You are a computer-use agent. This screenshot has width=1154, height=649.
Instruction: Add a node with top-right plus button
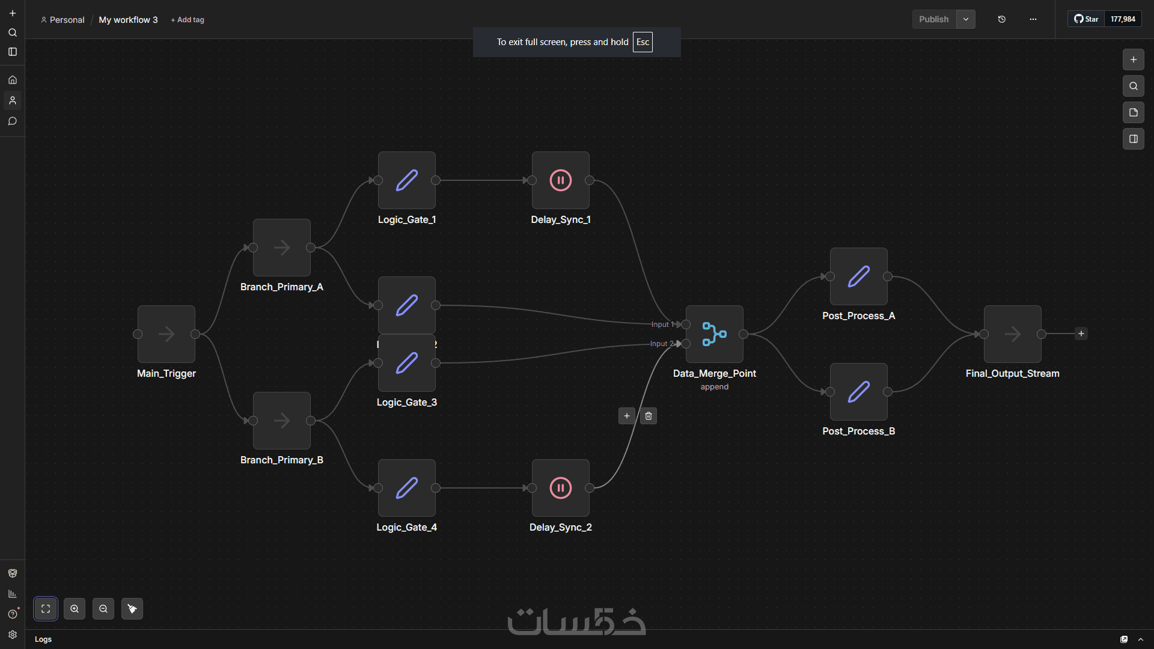coord(1134,59)
